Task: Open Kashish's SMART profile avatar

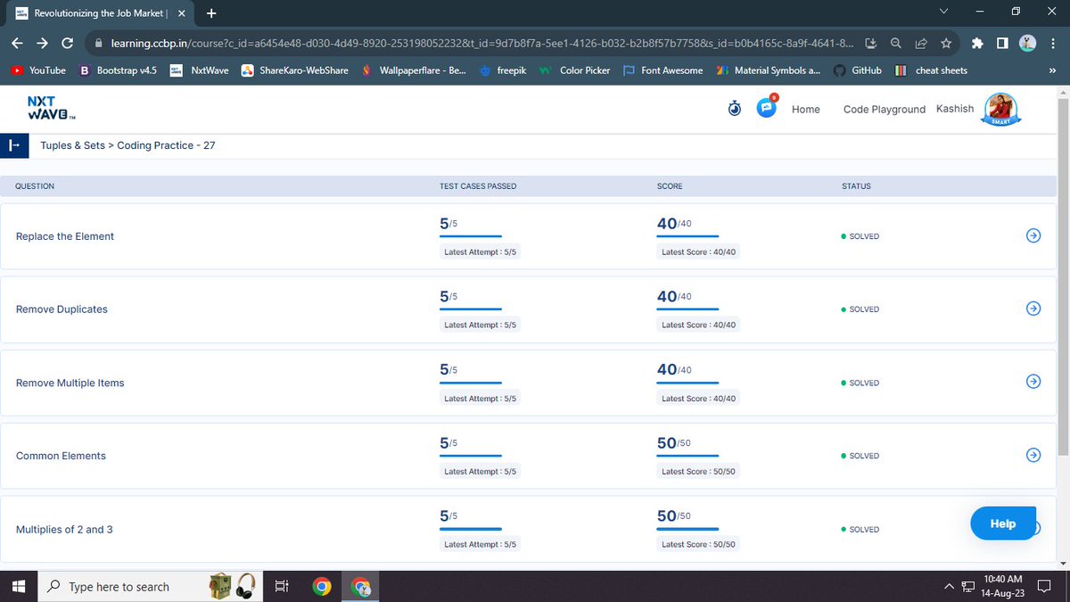Action: [1000, 109]
